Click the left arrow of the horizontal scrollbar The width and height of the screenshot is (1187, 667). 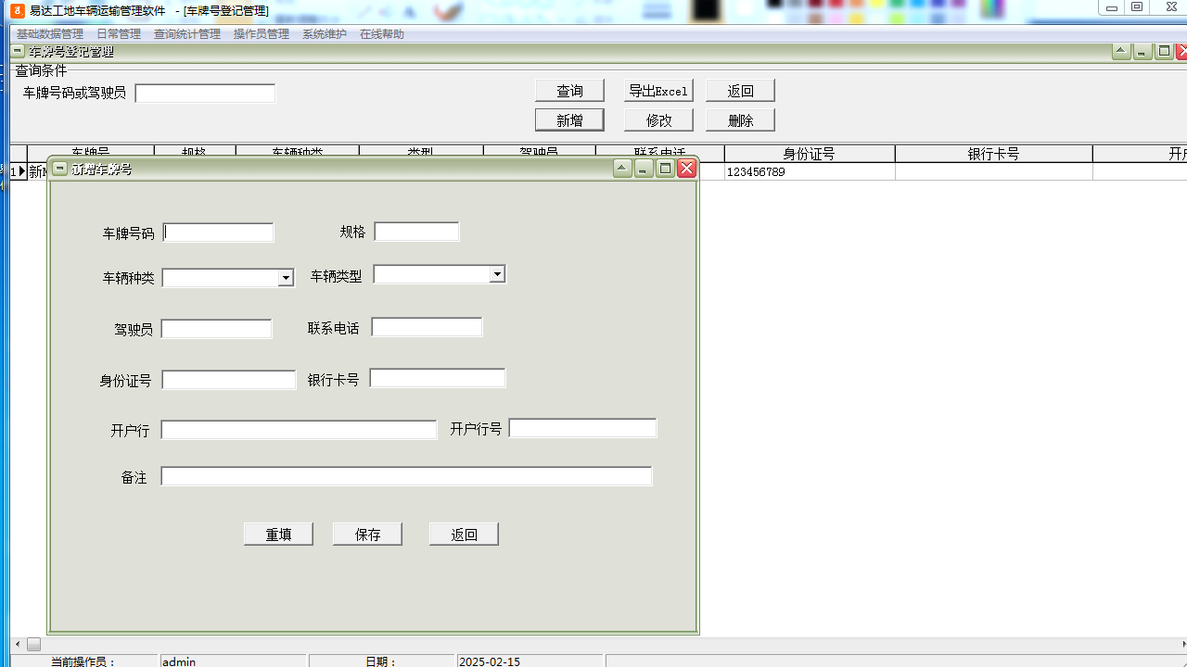pos(17,644)
